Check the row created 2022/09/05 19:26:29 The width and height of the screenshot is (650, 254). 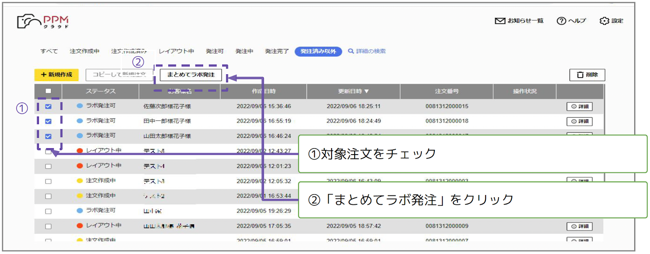tap(48, 211)
